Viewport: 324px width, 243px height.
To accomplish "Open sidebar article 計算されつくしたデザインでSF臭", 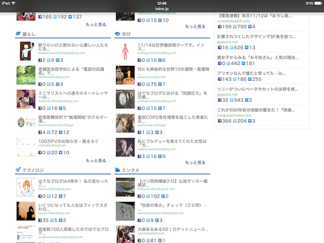I will [x=256, y=37].
